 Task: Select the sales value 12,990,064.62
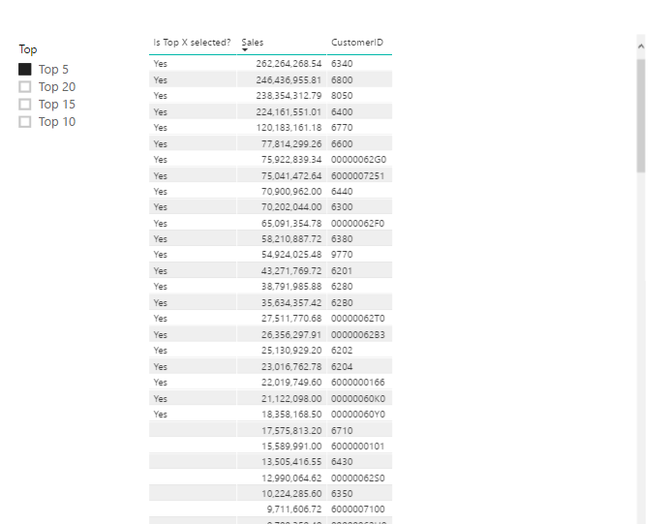pyautogui.click(x=291, y=478)
